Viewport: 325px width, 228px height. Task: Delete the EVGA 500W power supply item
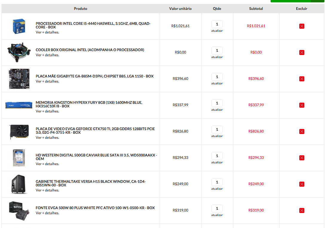[302, 211]
